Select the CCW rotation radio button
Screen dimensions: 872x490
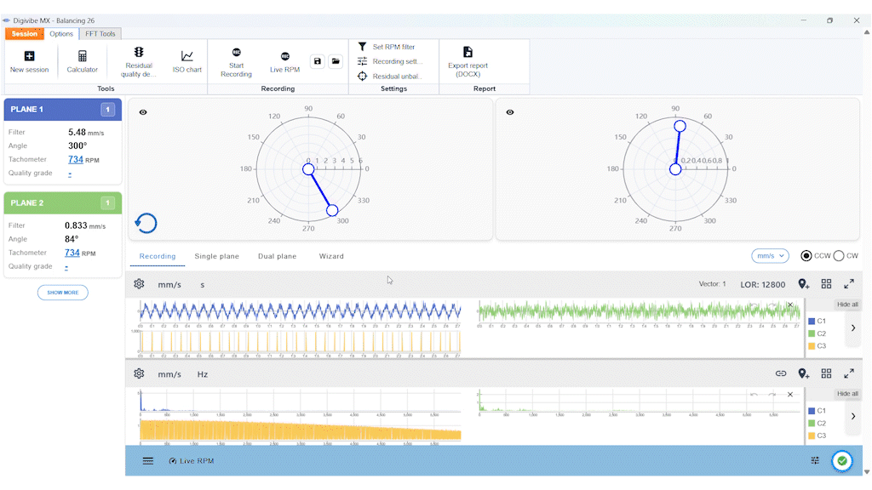[x=806, y=256]
